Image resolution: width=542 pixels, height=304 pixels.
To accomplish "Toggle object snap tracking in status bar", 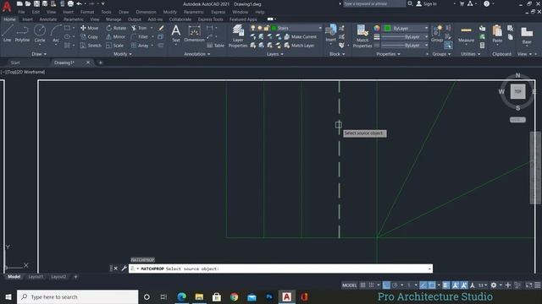I will point(423,285).
